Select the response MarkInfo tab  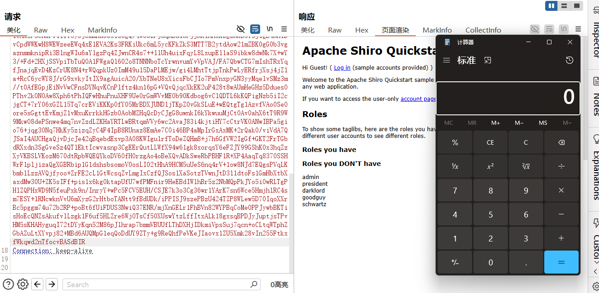coord(437,30)
